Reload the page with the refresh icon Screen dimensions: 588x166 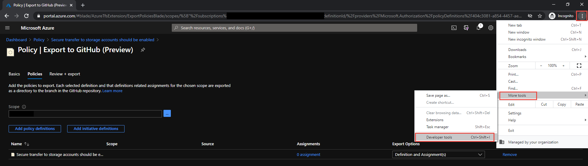click(x=26, y=16)
